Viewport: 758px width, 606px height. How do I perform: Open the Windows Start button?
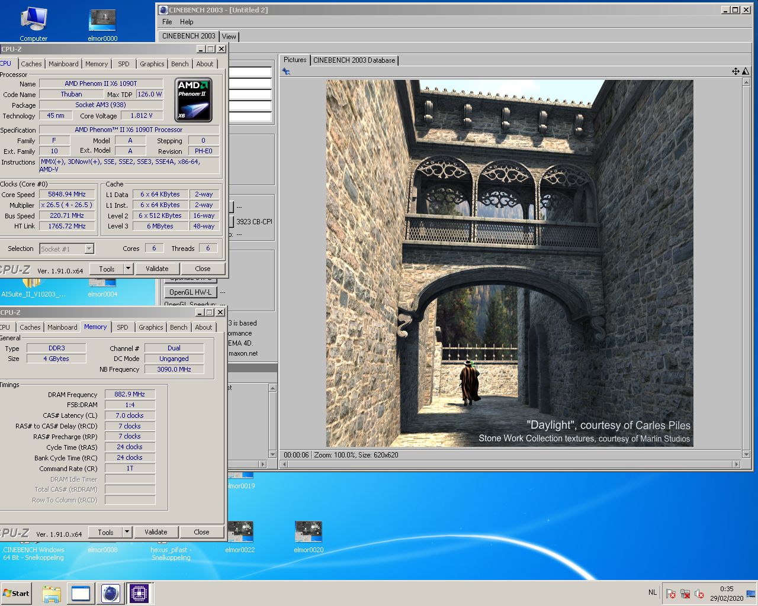(16, 593)
